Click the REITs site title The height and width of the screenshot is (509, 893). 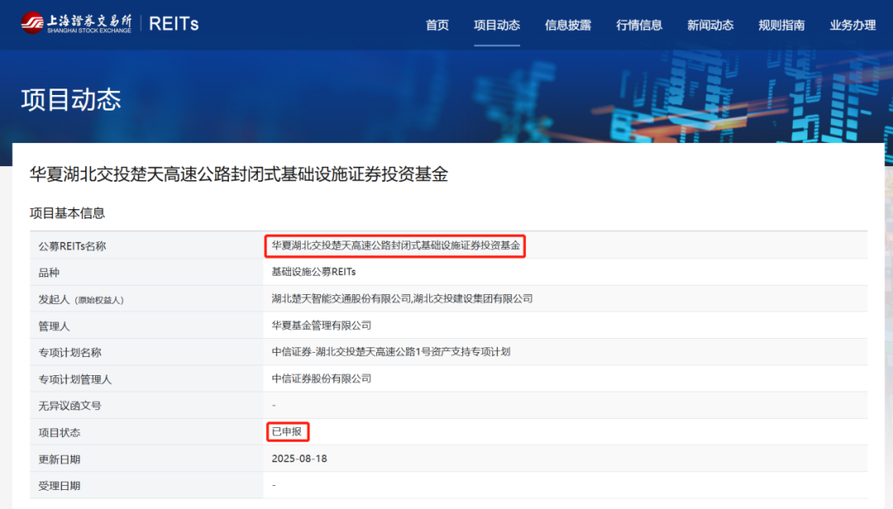click(x=174, y=24)
